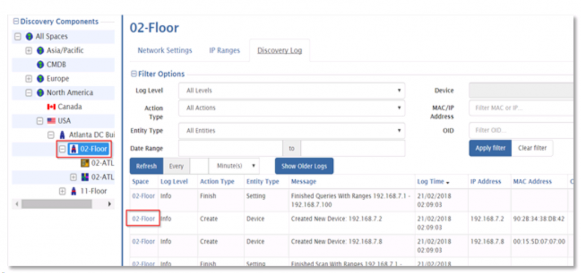The image size is (581, 273).
Task: Collapse the North America tree node
Action: (29, 93)
